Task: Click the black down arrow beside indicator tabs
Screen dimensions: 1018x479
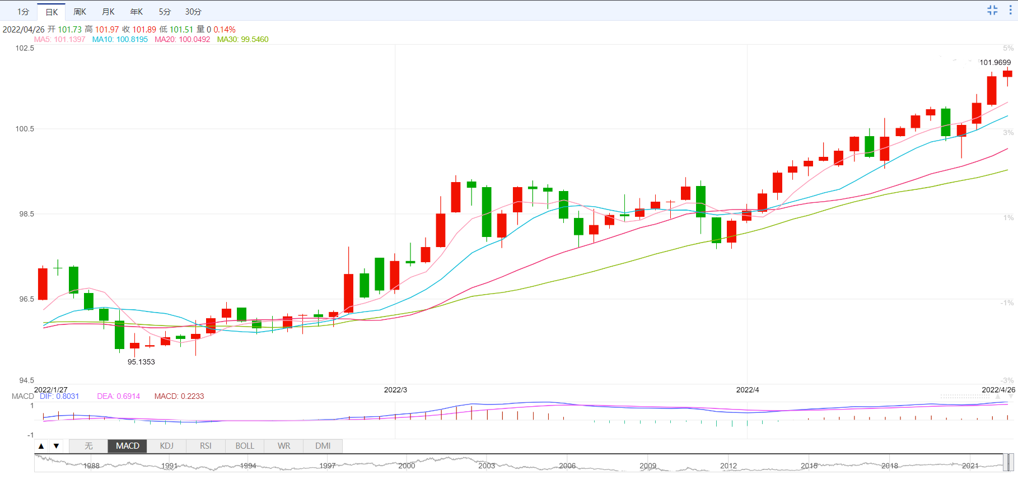Action: click(x=57, y=446)
